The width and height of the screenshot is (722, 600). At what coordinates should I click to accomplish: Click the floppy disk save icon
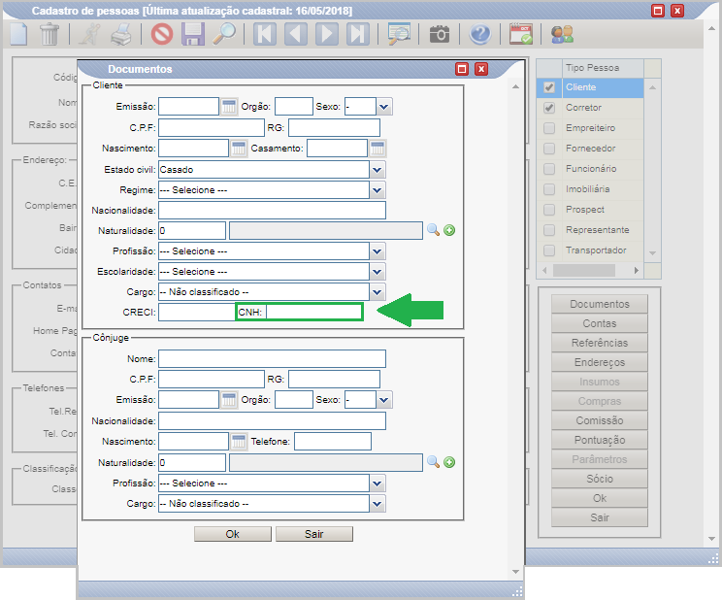193,34
